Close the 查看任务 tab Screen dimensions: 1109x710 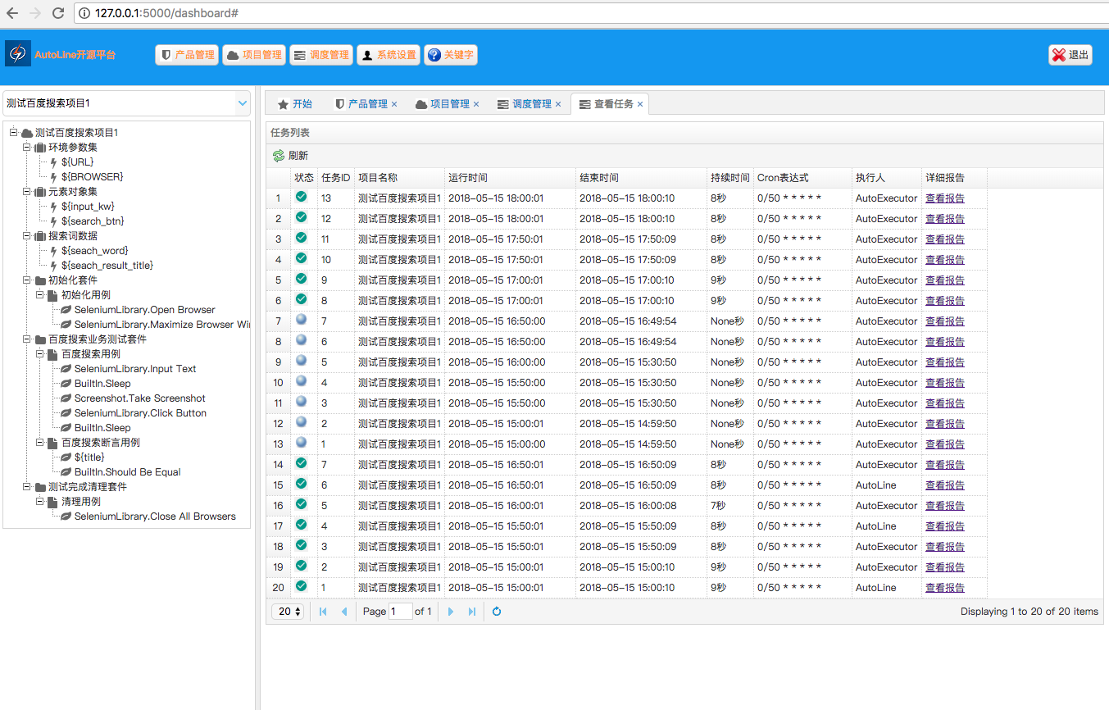point(640,104)
